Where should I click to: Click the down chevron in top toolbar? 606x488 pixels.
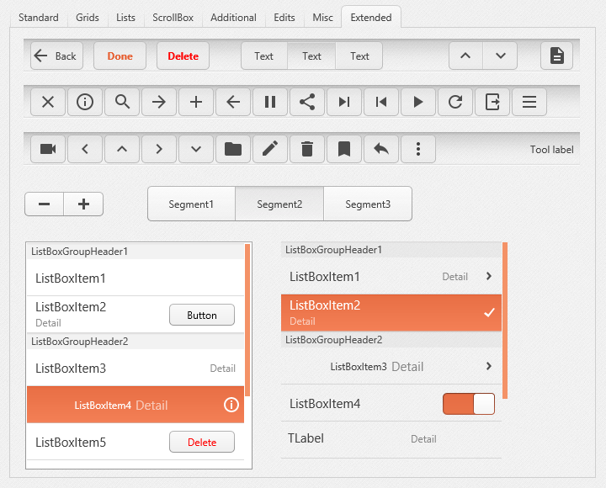point(501,56)
